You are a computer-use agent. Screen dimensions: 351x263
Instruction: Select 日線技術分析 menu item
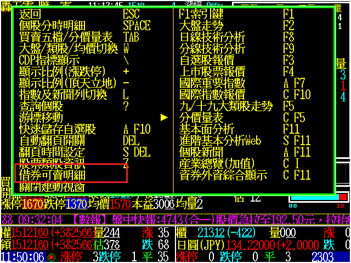[213, 37]
